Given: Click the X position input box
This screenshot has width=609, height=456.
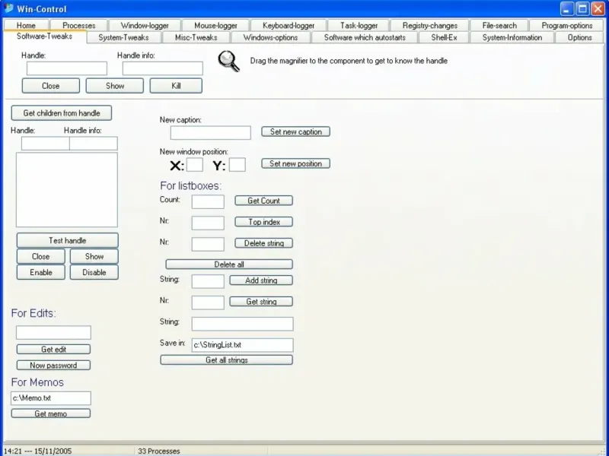Looking at the screenshot, I should [x=195, y=165].
